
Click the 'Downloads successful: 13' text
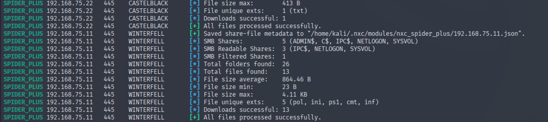[x=246, y=110]
